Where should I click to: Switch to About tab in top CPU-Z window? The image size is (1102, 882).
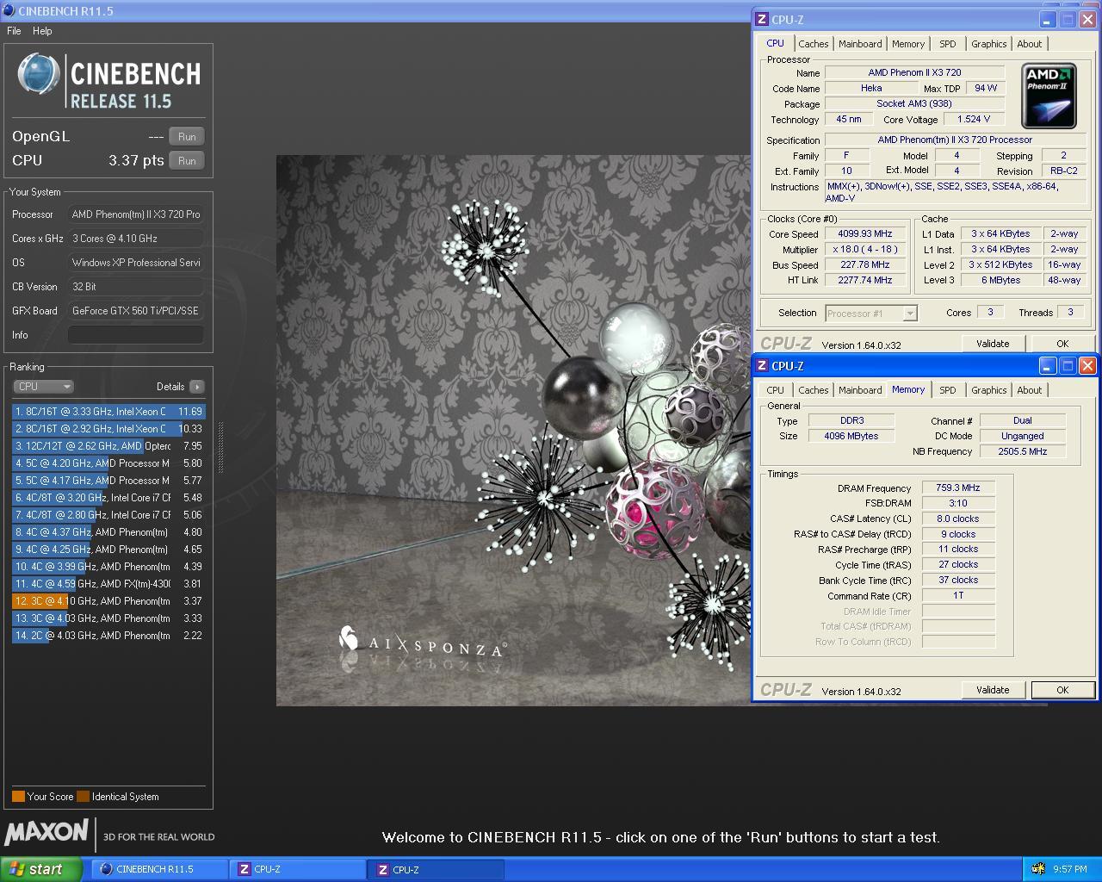[x=1029, y=44]
